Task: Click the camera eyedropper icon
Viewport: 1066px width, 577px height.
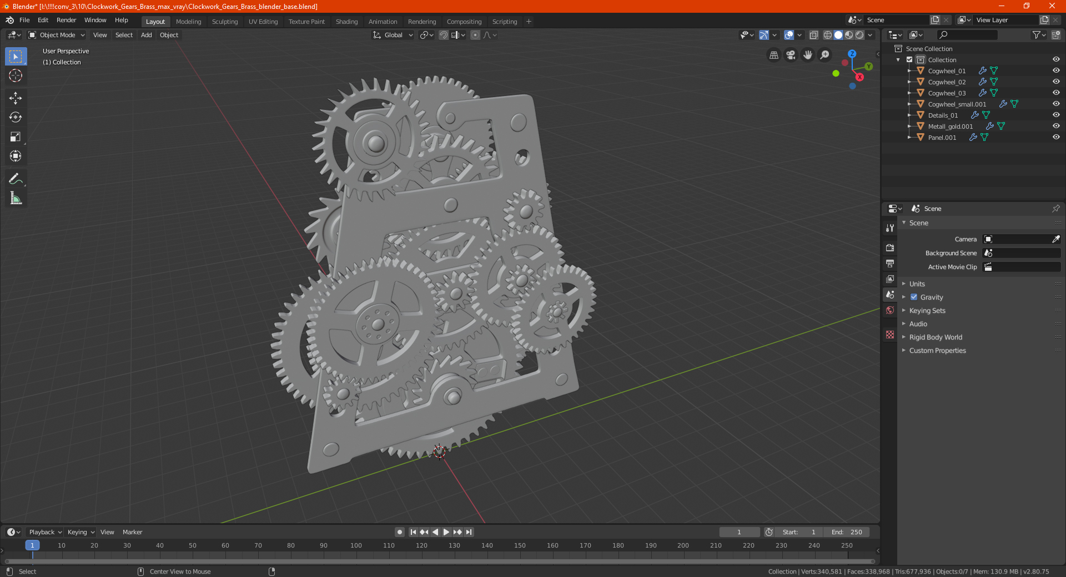Action: click(x=1055, y=239)
